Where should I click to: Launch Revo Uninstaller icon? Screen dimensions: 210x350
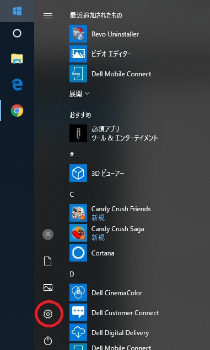point(78,34)
